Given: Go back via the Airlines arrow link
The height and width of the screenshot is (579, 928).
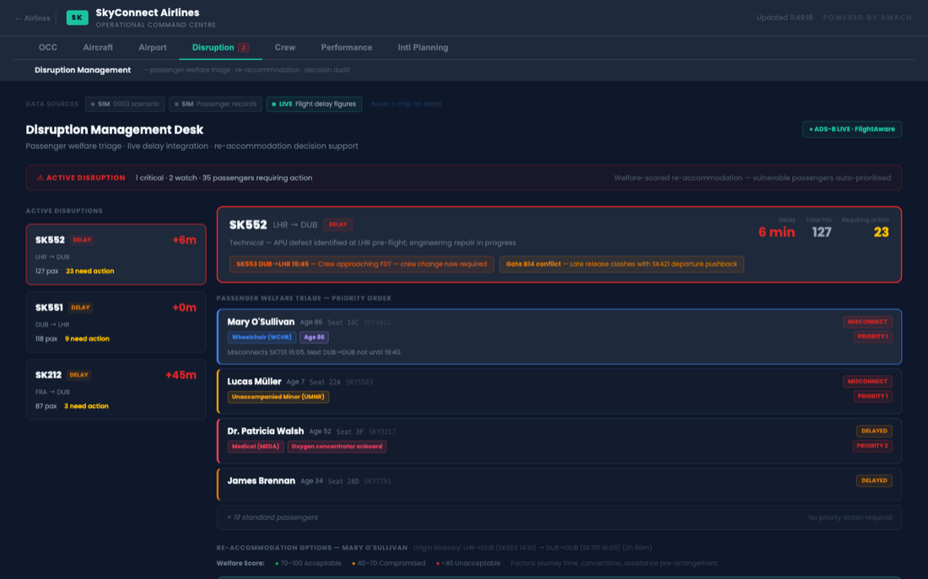Looking at the screenshot, I should pyautogui.click(x=33, y=19).
